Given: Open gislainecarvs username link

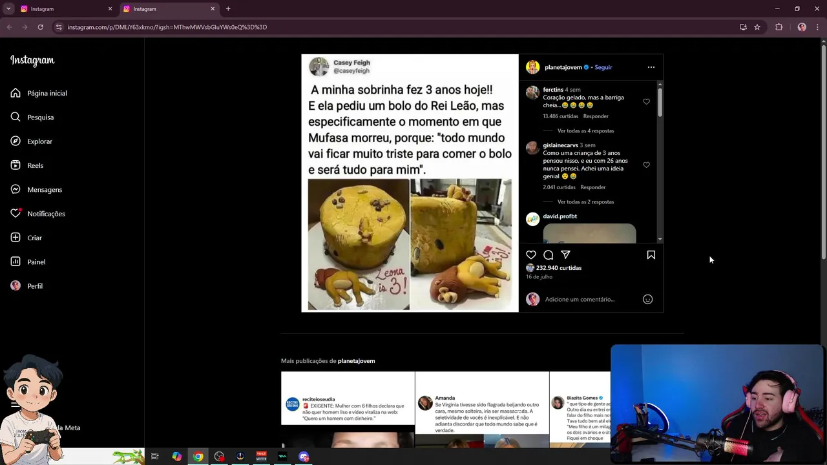Looking at the screenshot, I should pyautogui.click(x=560, y=145).
